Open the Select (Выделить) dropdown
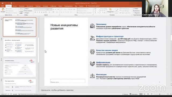 [137, 13]
